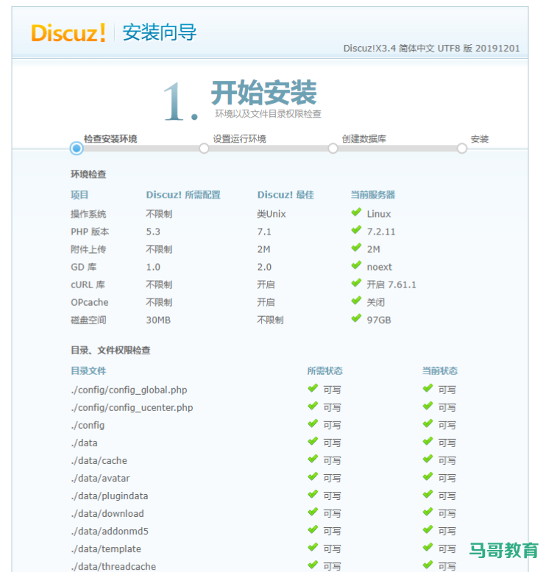Image resolution: width=557 pixels, height=572 pixels.
Task: Click the Discuz! logo in the header
Action: pyautogui.click(x=68, y=32)
